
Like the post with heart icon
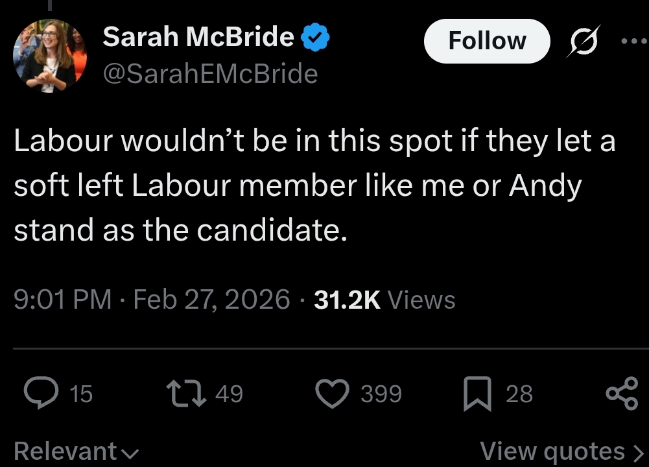(x=331, y=394)
